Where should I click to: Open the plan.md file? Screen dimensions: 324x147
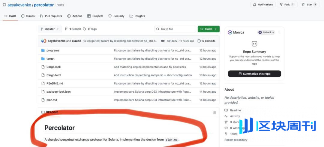52,100
